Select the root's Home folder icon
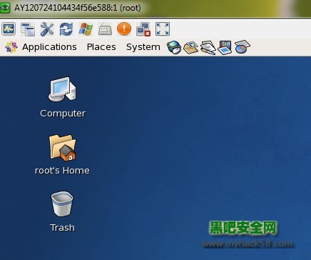Image resolution: width=311 pixels, height=260 pixels. 63,148
